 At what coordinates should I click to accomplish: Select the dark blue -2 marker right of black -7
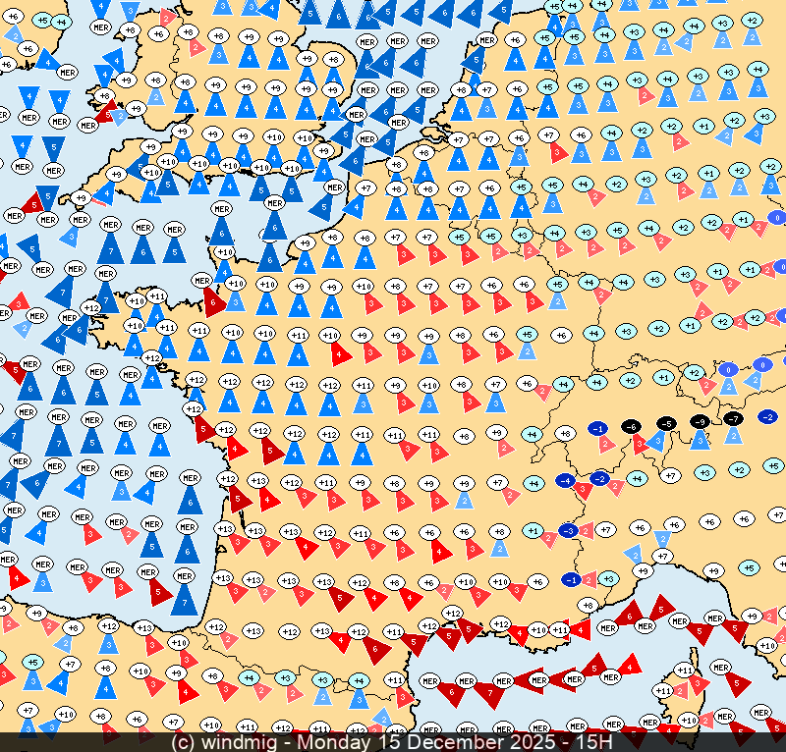(768, 417)
